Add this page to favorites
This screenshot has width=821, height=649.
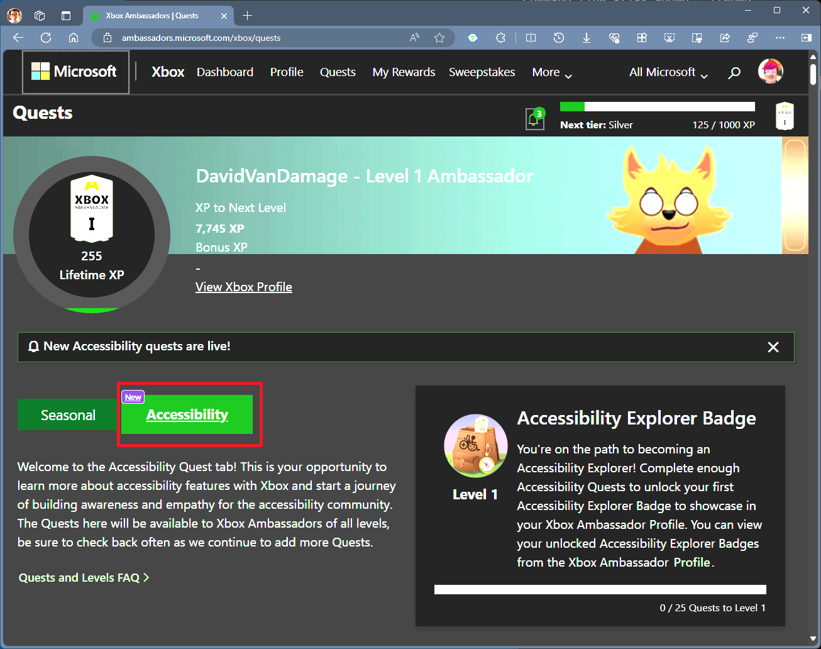[439, 38]
